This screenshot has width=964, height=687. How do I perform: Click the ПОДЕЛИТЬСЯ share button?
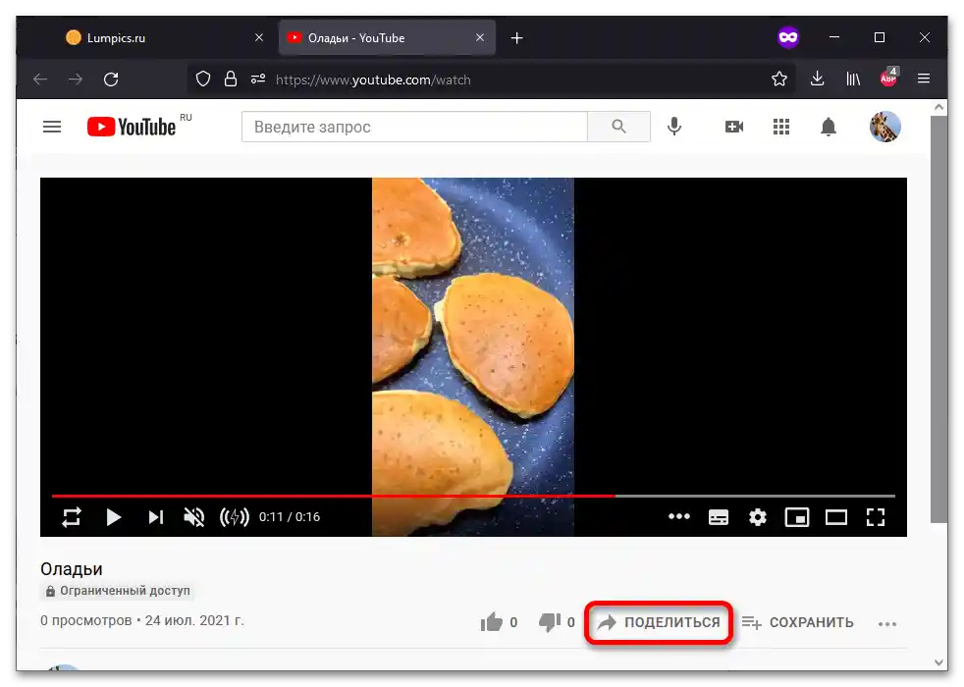658,622
